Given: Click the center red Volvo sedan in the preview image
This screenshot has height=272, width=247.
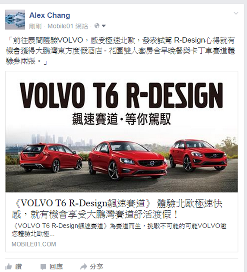Looking at the screenshot, I should click(128, 161).
